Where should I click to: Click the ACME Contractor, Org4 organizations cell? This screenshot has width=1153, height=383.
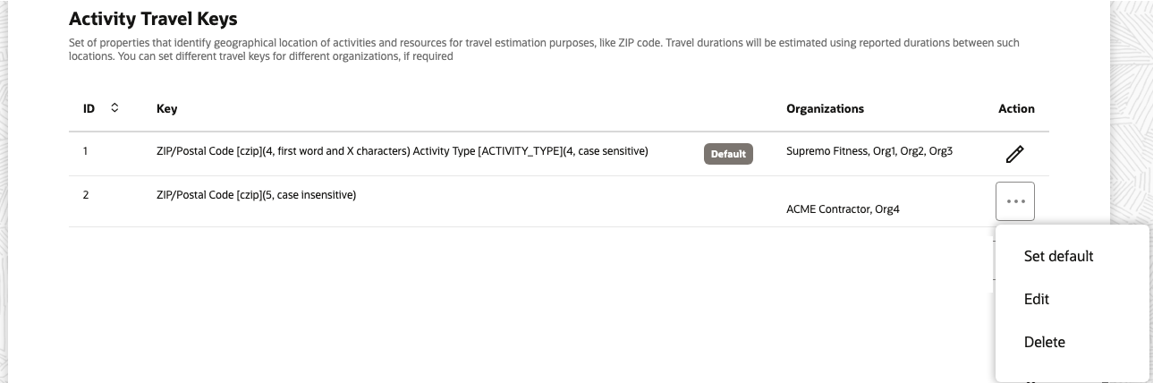tap(844, 209)
